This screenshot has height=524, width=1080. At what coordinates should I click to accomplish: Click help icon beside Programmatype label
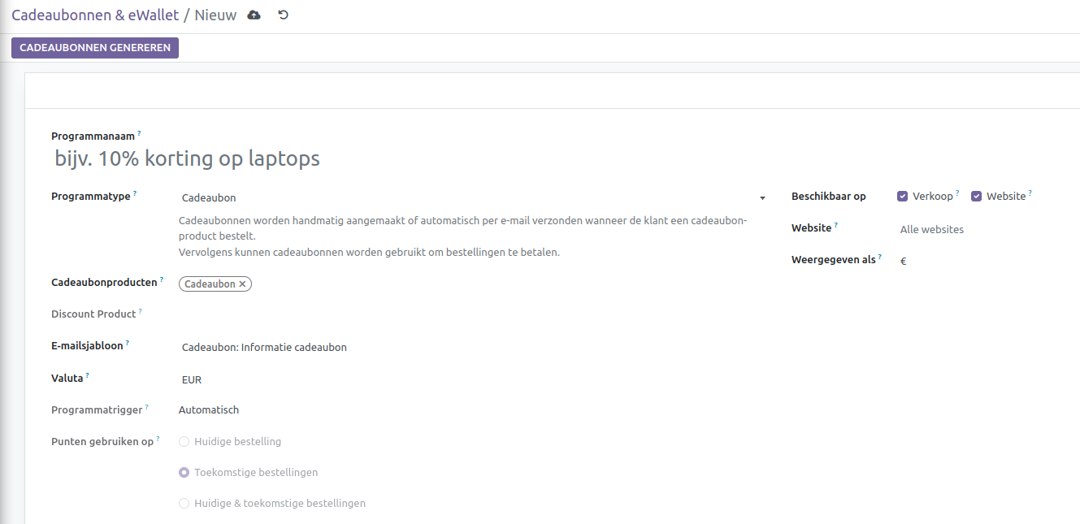135,194
